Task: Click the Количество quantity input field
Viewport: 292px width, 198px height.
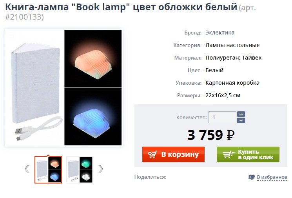Action: tap(222, 117)
